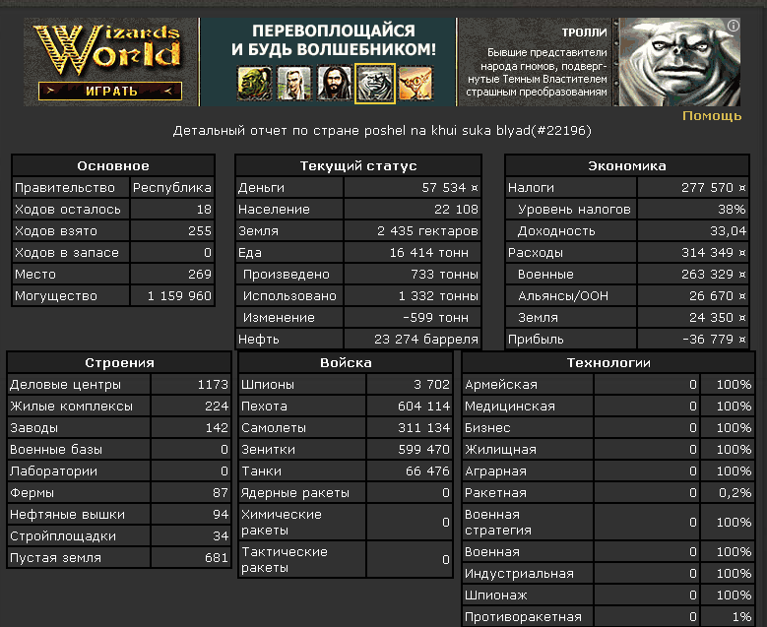Click the Лаборатории row label

(x=53, y=470)
